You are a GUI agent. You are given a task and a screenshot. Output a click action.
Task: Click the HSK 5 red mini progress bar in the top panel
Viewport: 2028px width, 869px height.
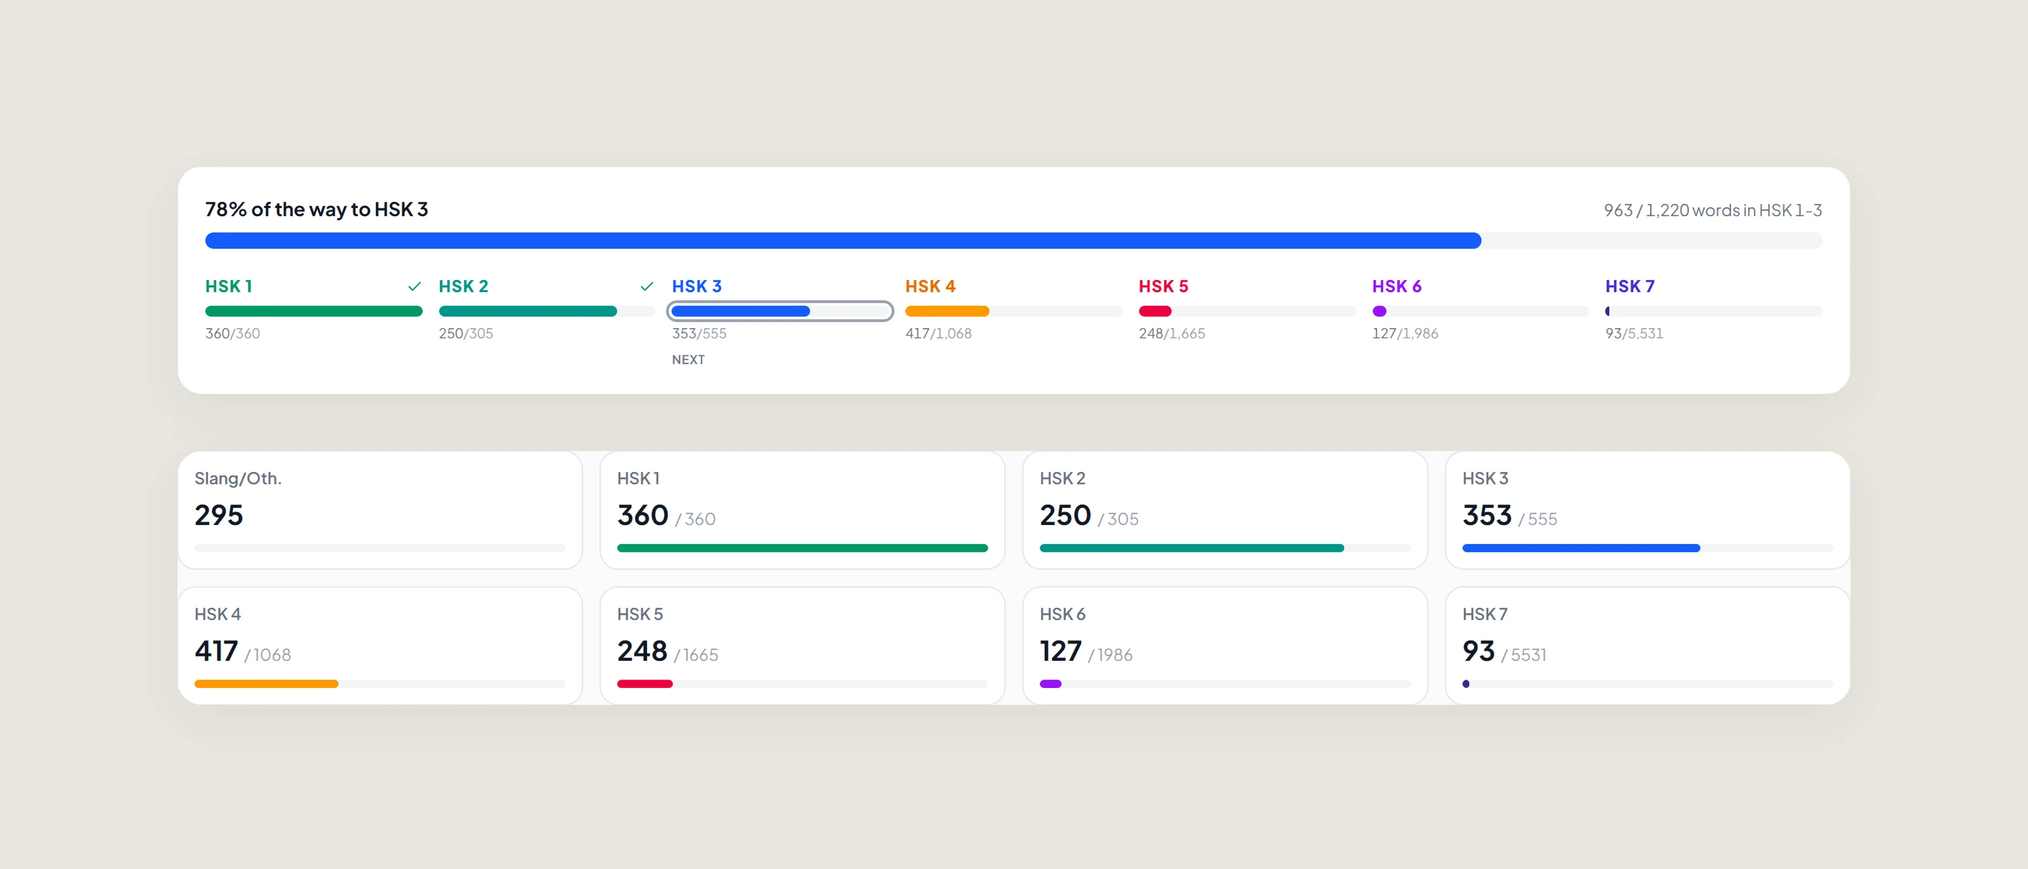tap(1247, 311)
